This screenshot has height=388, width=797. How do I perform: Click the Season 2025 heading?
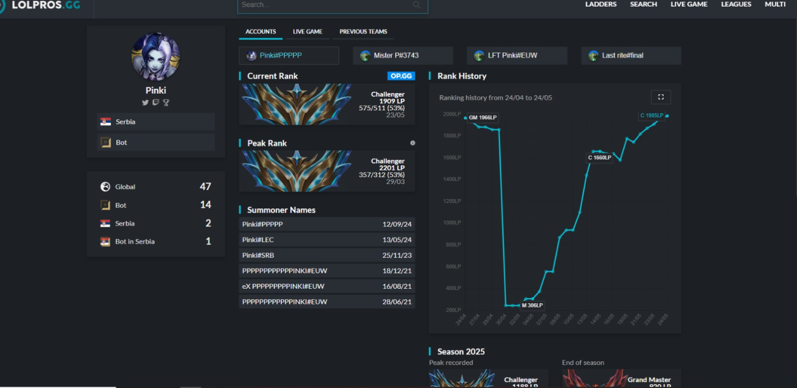click(461, 352)
